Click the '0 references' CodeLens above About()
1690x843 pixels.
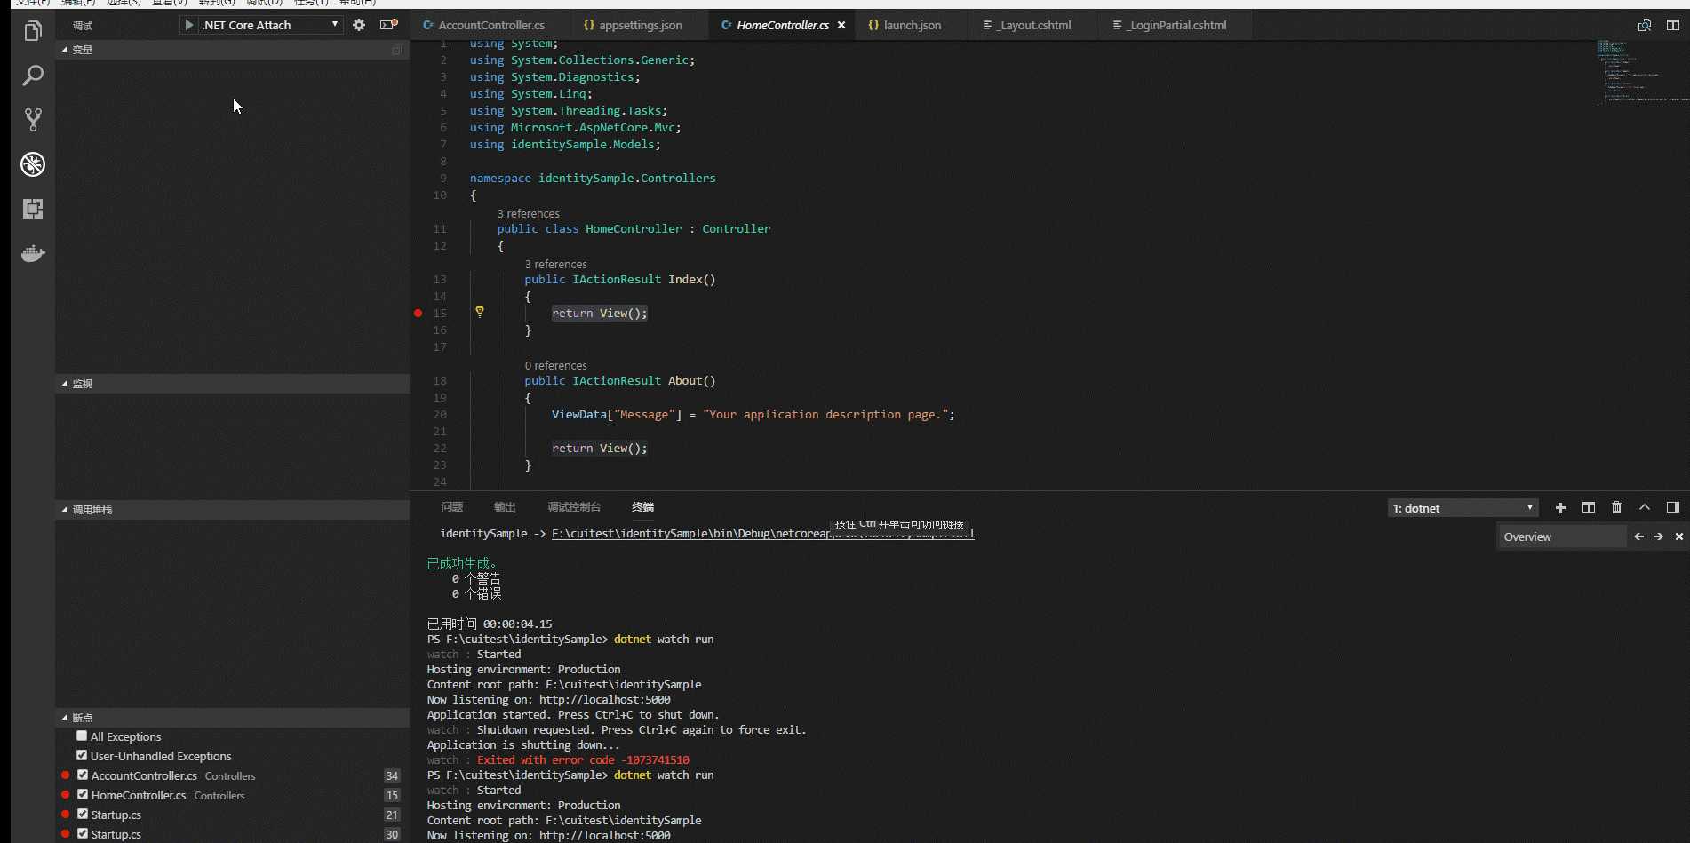click(x=556, y=366)
